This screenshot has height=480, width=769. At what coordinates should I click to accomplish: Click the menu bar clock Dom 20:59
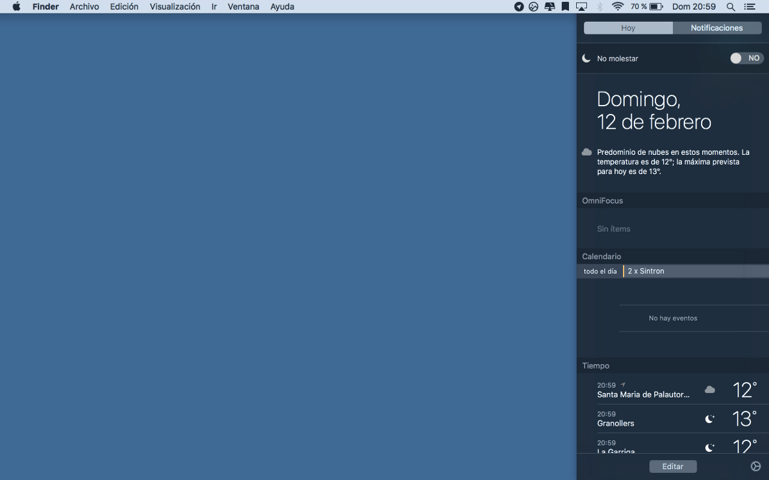pyautogui.click(x=693, y=6)
